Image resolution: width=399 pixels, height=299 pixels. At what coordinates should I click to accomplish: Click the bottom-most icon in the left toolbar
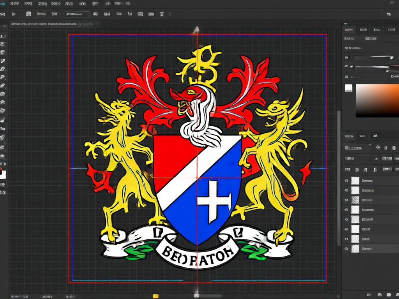tap(3, 192)
